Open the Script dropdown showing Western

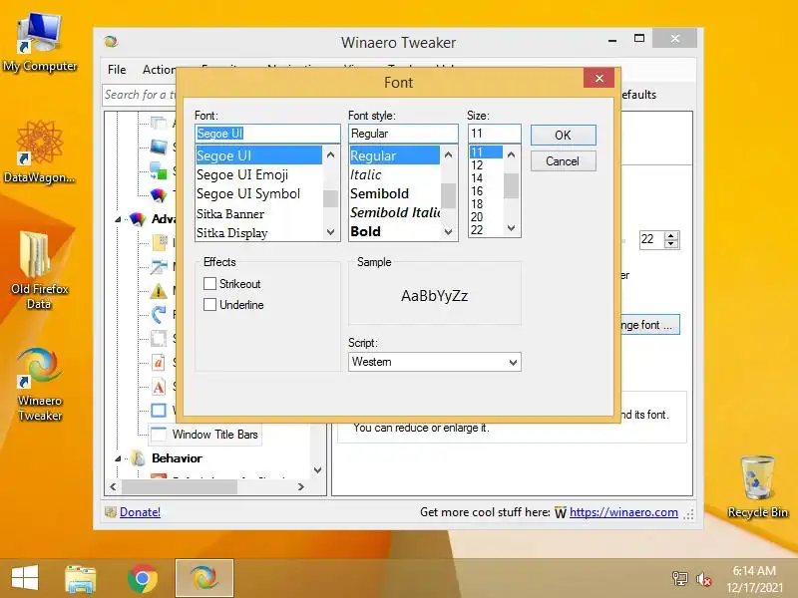pyautogui.click(x=435, y=362)
